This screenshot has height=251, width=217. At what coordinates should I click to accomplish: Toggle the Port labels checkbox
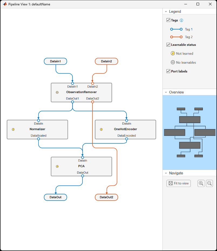(168, 71)
